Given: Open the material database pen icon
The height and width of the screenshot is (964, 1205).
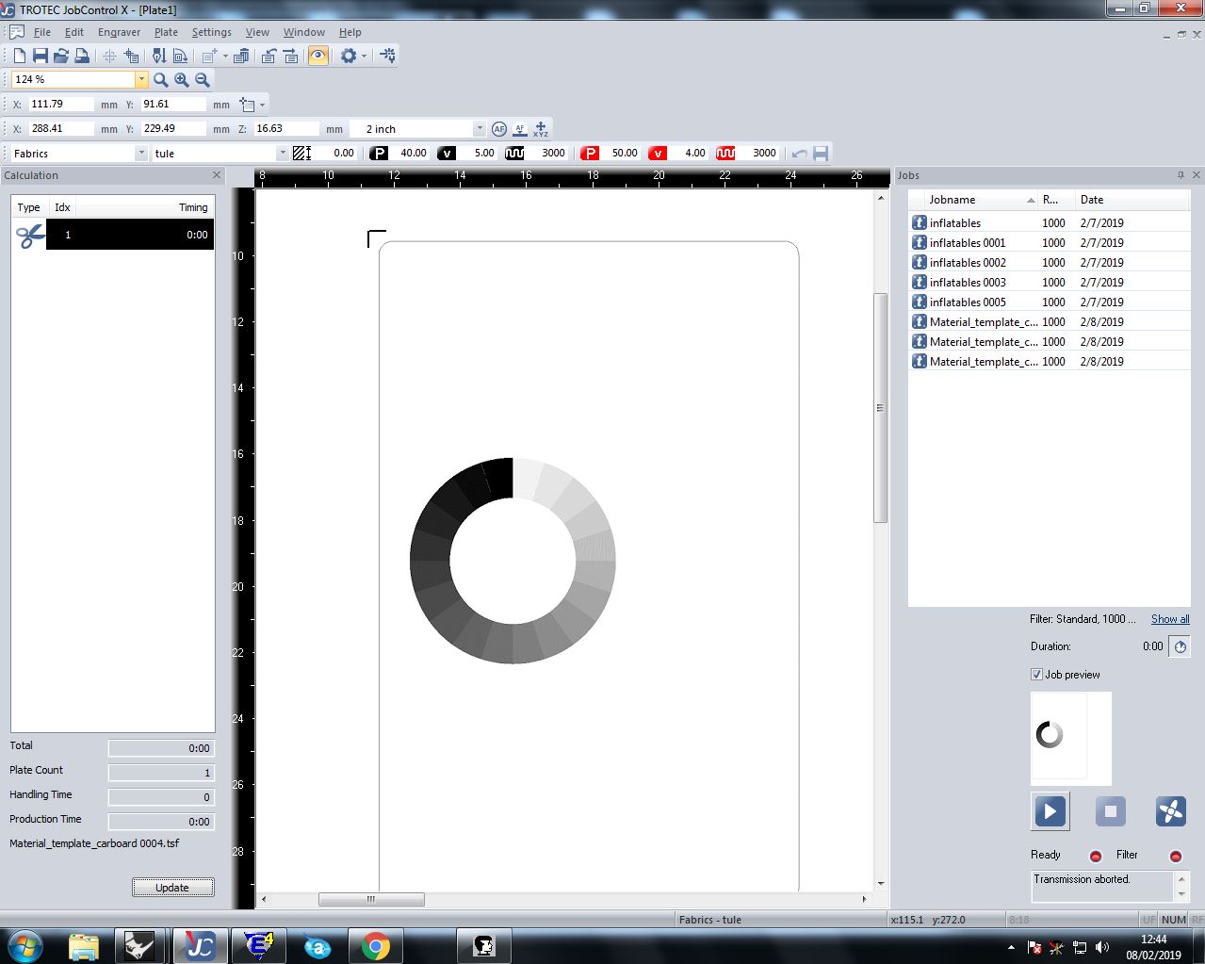Looking at the screenshot, I should coord(159,57).
